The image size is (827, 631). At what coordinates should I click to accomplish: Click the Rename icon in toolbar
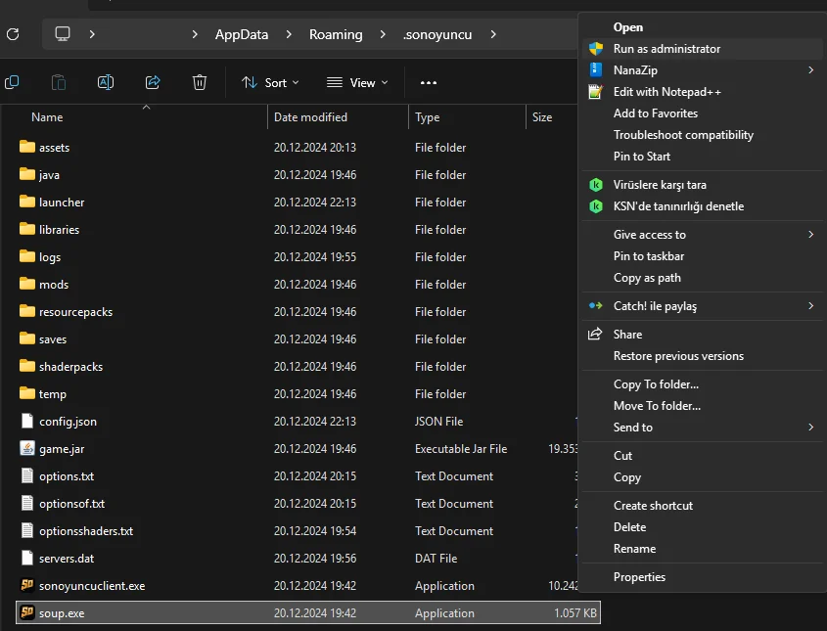[x=106, y=82]
